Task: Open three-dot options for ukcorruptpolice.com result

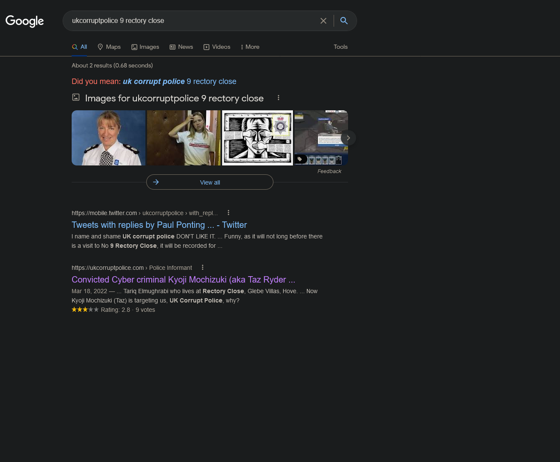Action: (203, 268)
